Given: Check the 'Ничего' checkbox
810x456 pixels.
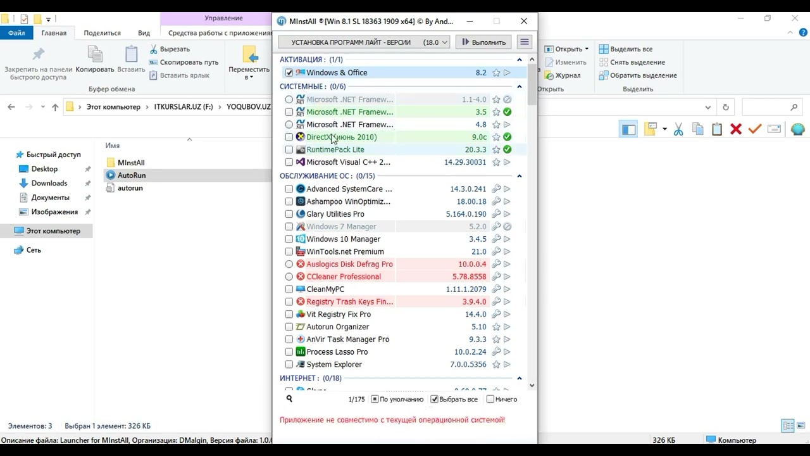Looking at the screenshot, I should (x=490, y=399).
